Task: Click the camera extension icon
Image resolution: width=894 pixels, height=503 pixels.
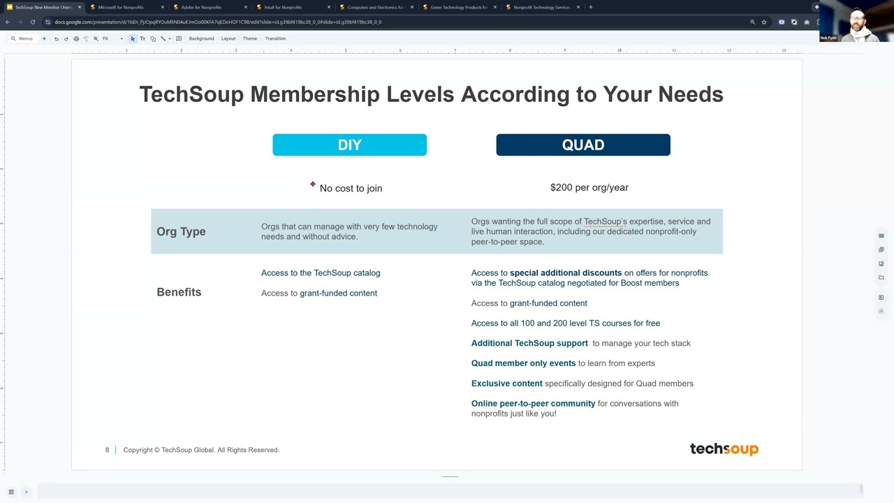Action: click(x=807, y=22)
